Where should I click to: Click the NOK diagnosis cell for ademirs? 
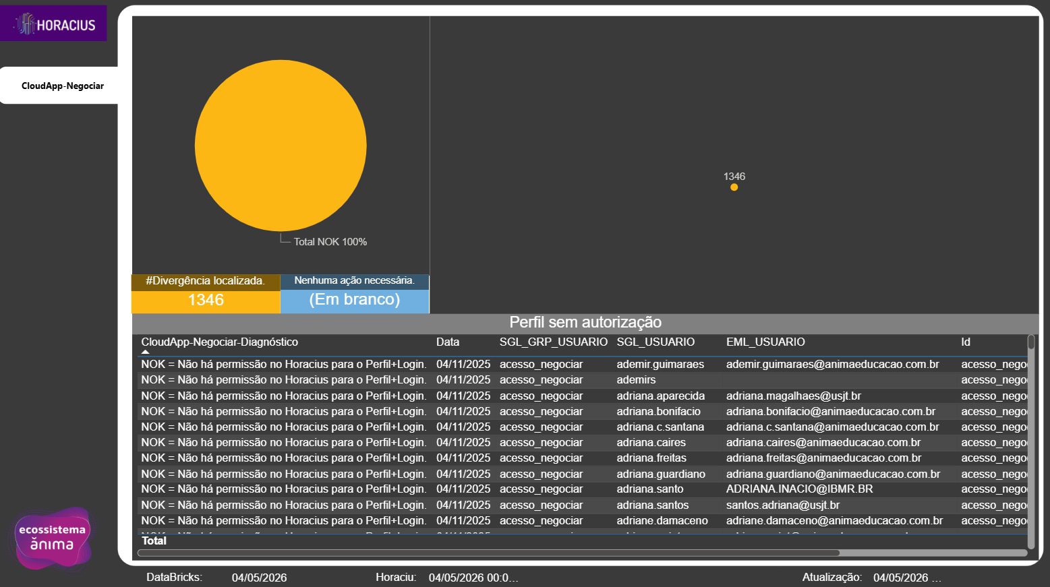click(284, 380)
